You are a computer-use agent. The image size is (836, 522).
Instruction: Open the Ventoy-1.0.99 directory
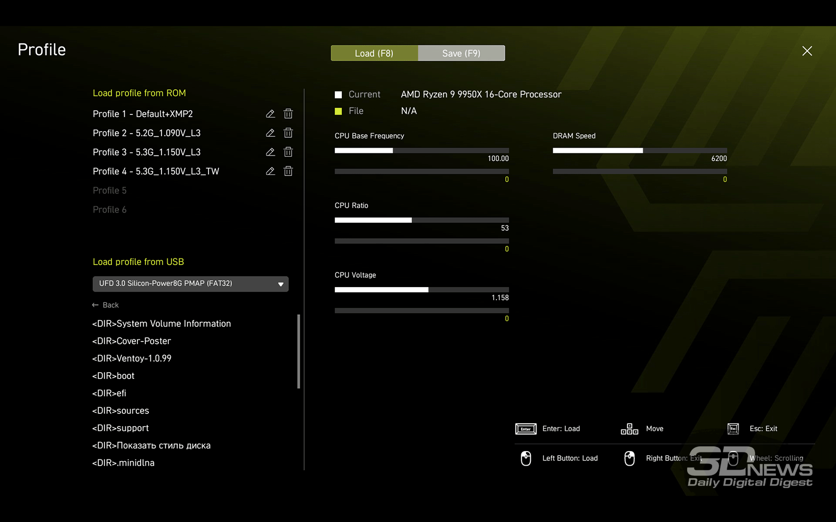pos(132,358)
